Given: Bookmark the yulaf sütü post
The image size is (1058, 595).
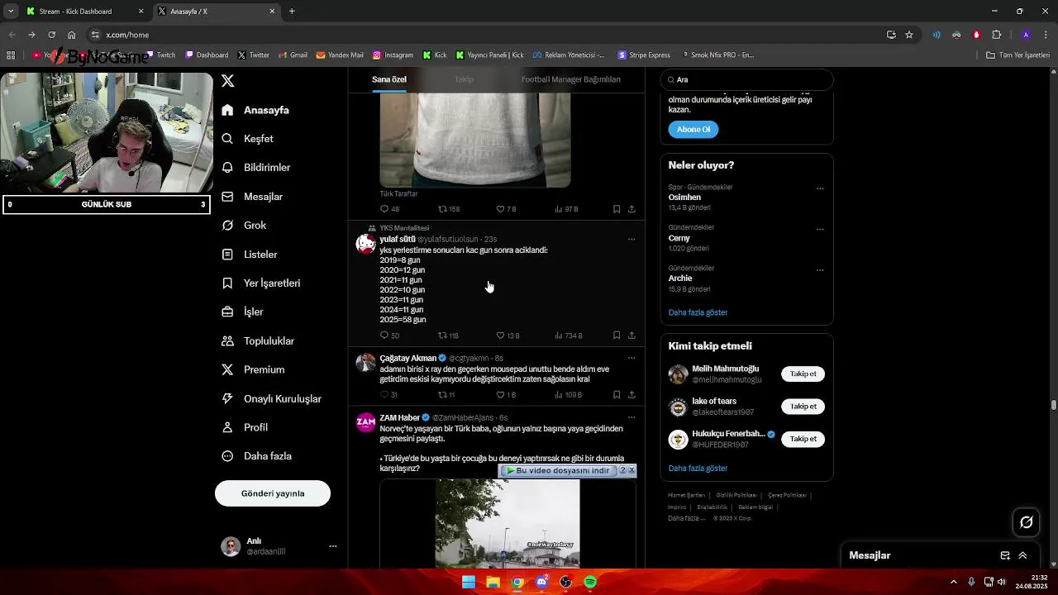Looking at the screenshot, I should [617, 336].
